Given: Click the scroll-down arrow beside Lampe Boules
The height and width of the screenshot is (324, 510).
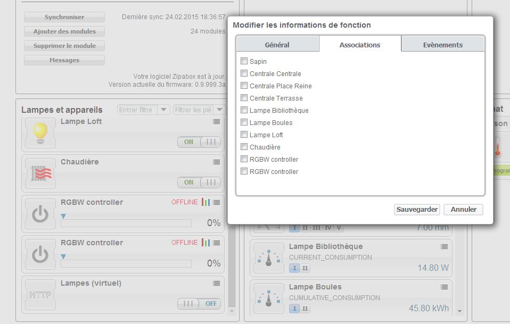Looking at the screenshot, I should point(459,311).
